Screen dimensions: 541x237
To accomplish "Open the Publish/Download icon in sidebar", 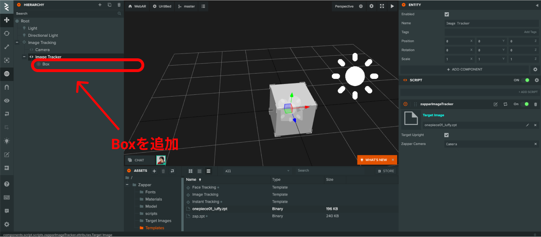I will tap(6, 168).
